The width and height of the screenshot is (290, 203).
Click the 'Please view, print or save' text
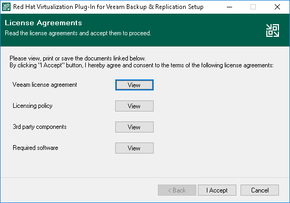77,58
